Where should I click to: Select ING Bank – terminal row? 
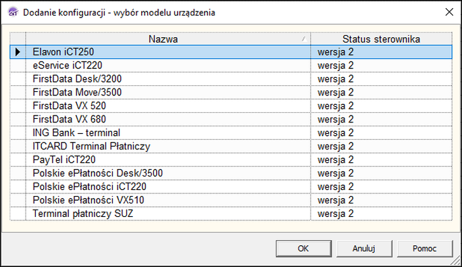coord(231,132)
